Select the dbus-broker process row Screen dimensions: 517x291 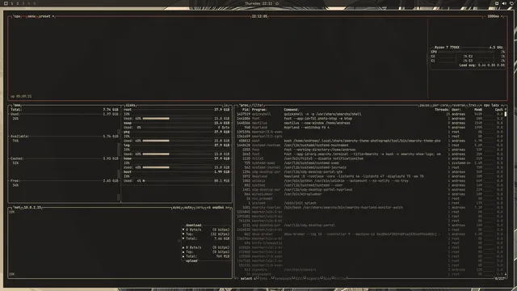point(369,234)
